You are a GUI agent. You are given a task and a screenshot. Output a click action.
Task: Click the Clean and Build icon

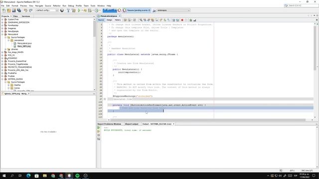click(74, 10)
